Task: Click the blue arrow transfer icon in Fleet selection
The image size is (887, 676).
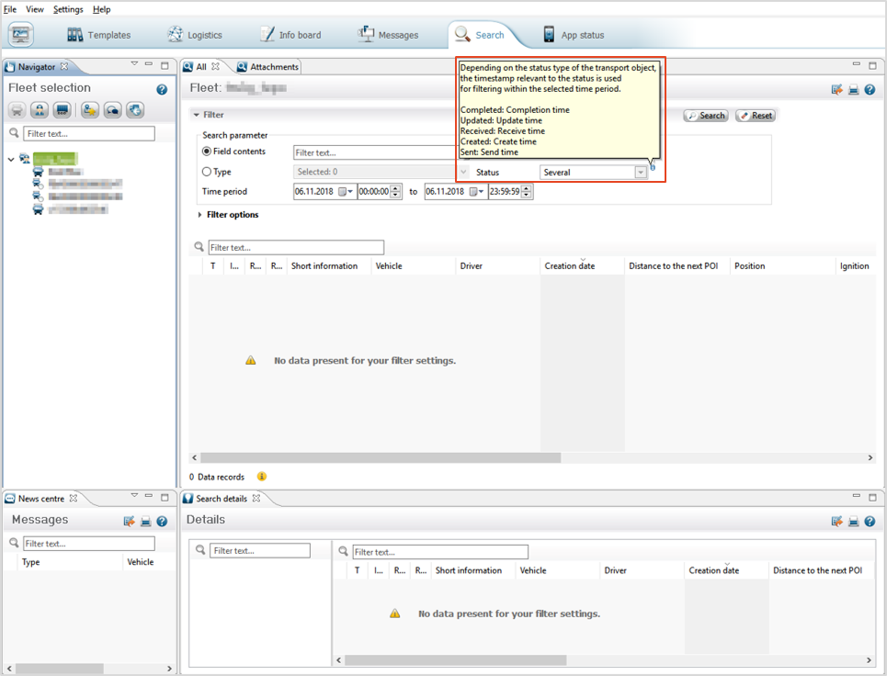Action: pyautogui.click(x=134, y=109)
